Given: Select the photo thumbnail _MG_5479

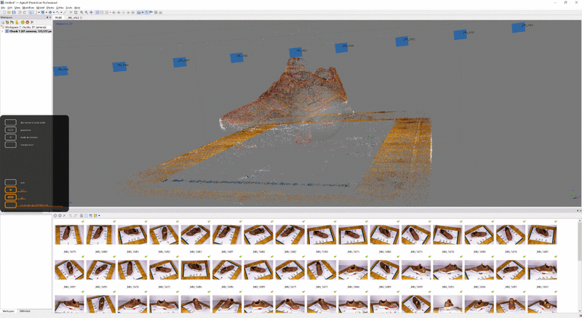Looking at the screenshot, I should pyautogui.click(x=69, y=235).
